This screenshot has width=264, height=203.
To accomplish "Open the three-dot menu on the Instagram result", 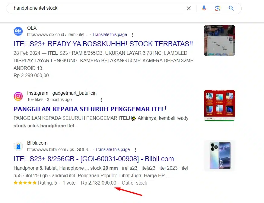I will [x=102, y=100].
